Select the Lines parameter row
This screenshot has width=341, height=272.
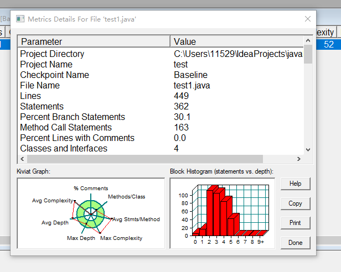click(161, 96)
